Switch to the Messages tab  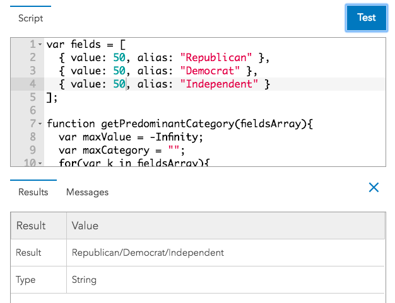pyautogui.click(x=87, y=192)
